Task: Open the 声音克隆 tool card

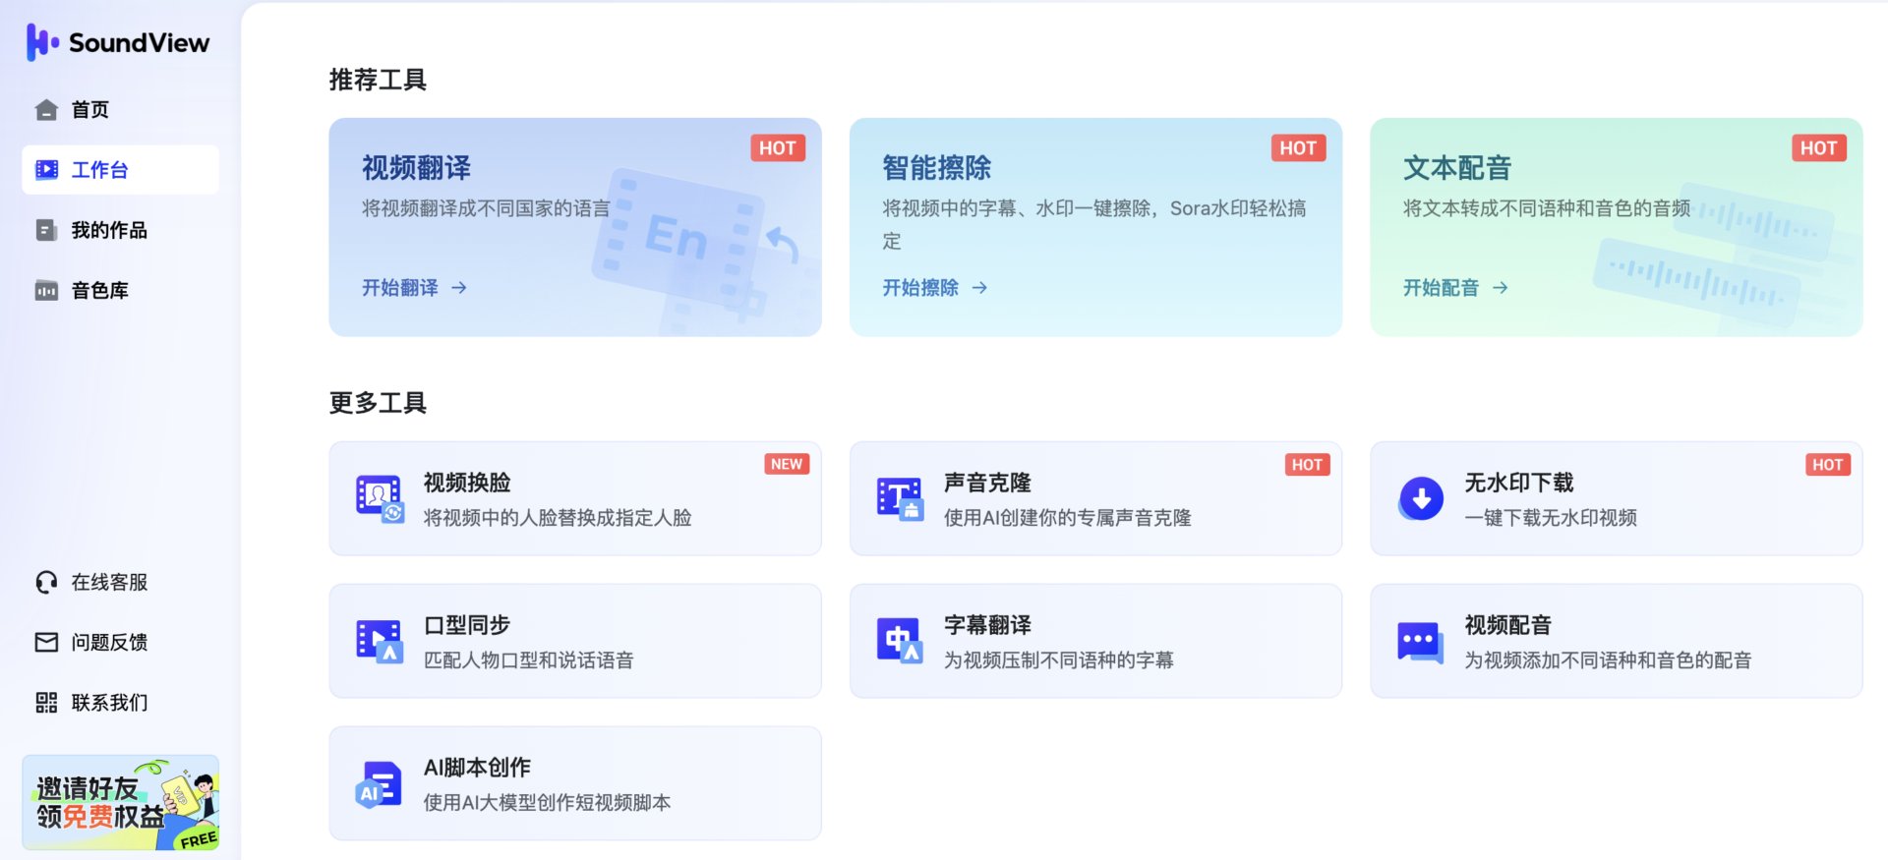Action: click(x=1095, y=498)
